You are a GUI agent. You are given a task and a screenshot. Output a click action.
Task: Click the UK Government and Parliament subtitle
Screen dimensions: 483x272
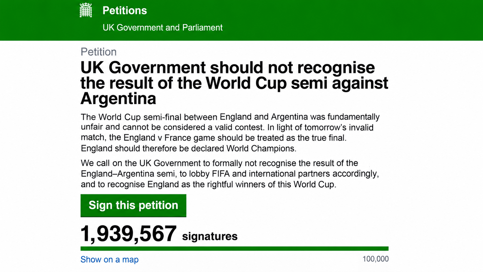[x=163, y=27]
